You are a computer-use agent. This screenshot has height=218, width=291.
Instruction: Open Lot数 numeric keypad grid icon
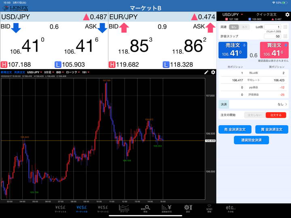point(285,27)
